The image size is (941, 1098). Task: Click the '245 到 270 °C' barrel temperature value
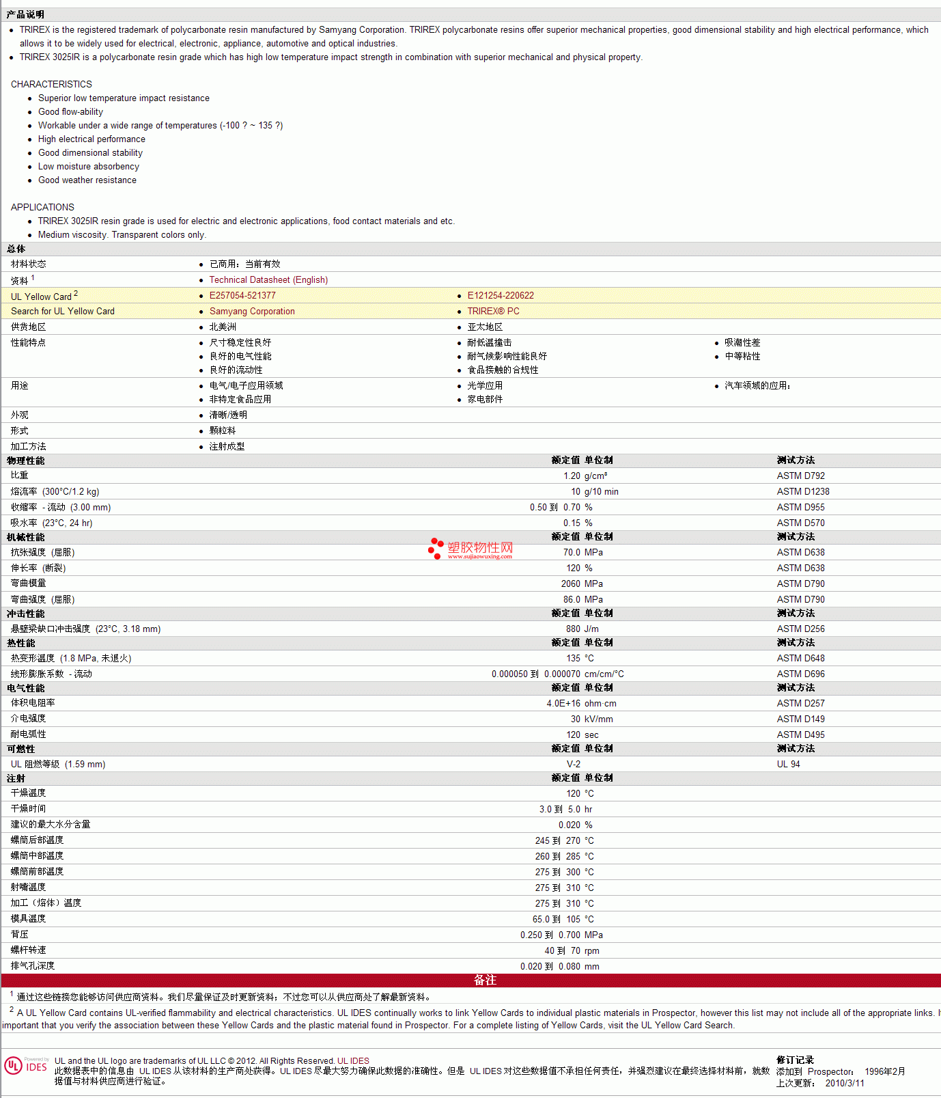click(564, 841)
